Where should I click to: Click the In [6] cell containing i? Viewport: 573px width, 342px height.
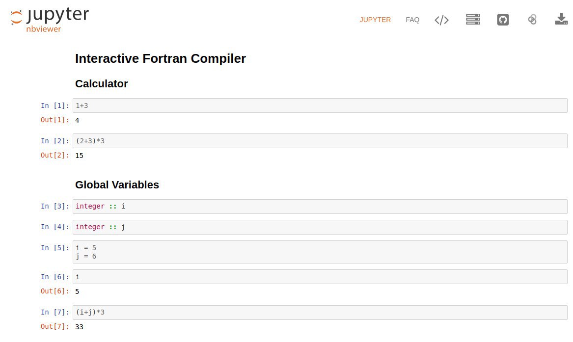(320, 277)
